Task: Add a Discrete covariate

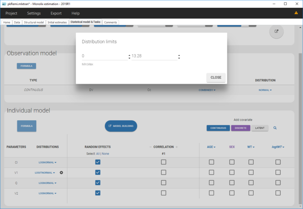Action: tap(240, 128)
